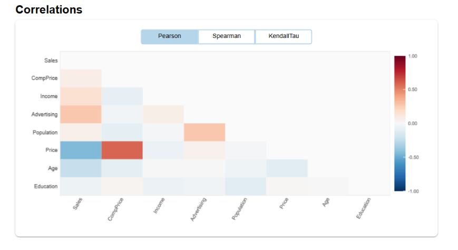The width and height of the screenshot is (458, 250).
Task: Click the Income label on the x-axis
Action: tap(159, 206)
